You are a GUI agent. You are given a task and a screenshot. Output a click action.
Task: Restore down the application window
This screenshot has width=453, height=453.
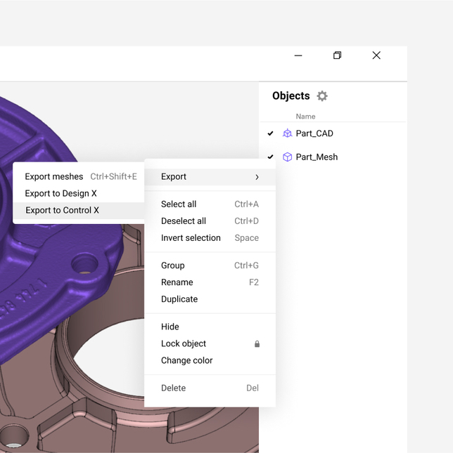pyautogui.click(x=338, y=55)
